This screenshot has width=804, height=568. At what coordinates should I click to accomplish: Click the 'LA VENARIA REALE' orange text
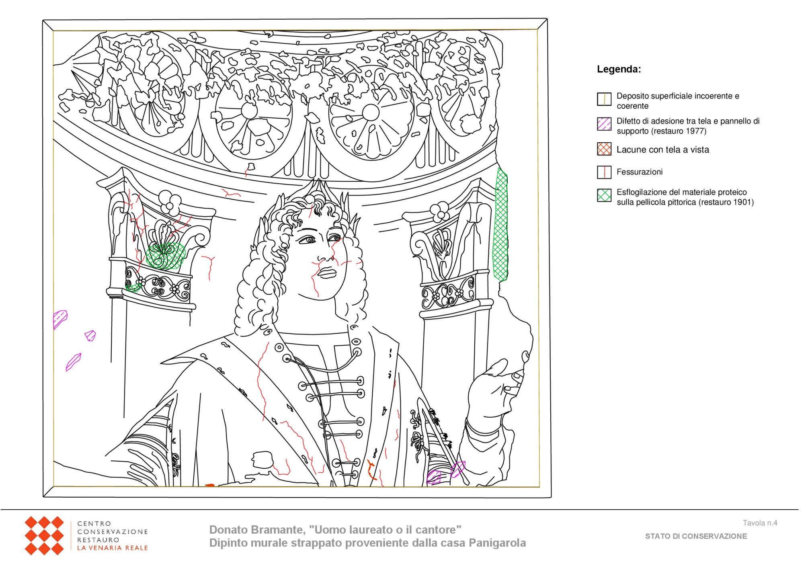[113, 548]
